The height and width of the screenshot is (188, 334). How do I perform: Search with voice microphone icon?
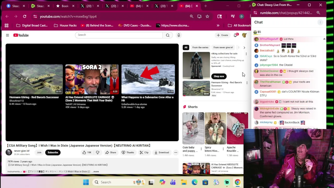[179, 35]
